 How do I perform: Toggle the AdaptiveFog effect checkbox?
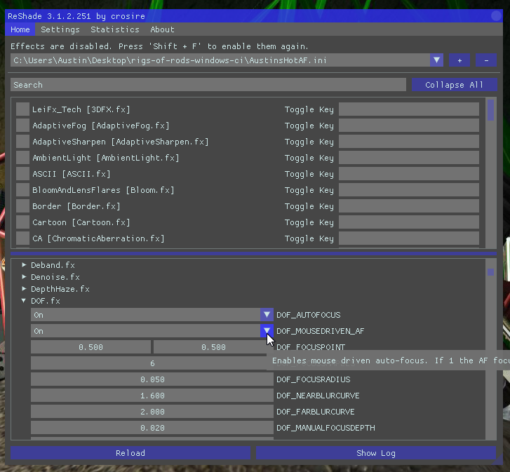[23, 126]
